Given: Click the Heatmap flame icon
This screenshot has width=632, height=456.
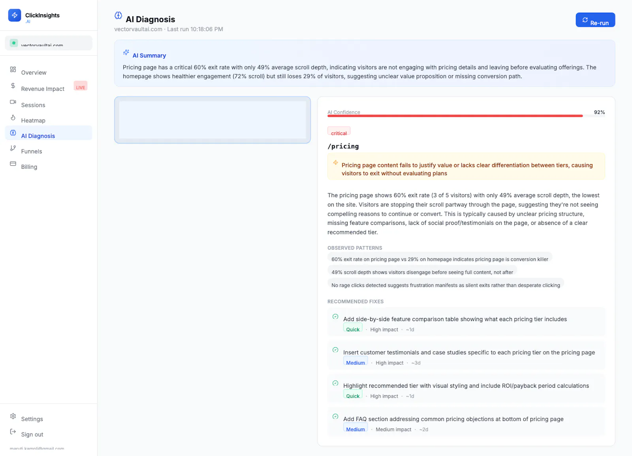Looking at the screenshot, I should tap(13, 118).
